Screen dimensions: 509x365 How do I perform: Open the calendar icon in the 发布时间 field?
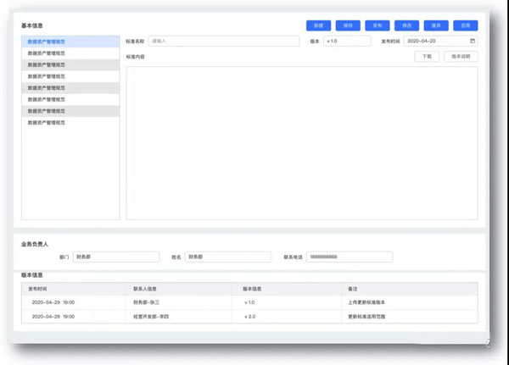click(x=473, y=41)
